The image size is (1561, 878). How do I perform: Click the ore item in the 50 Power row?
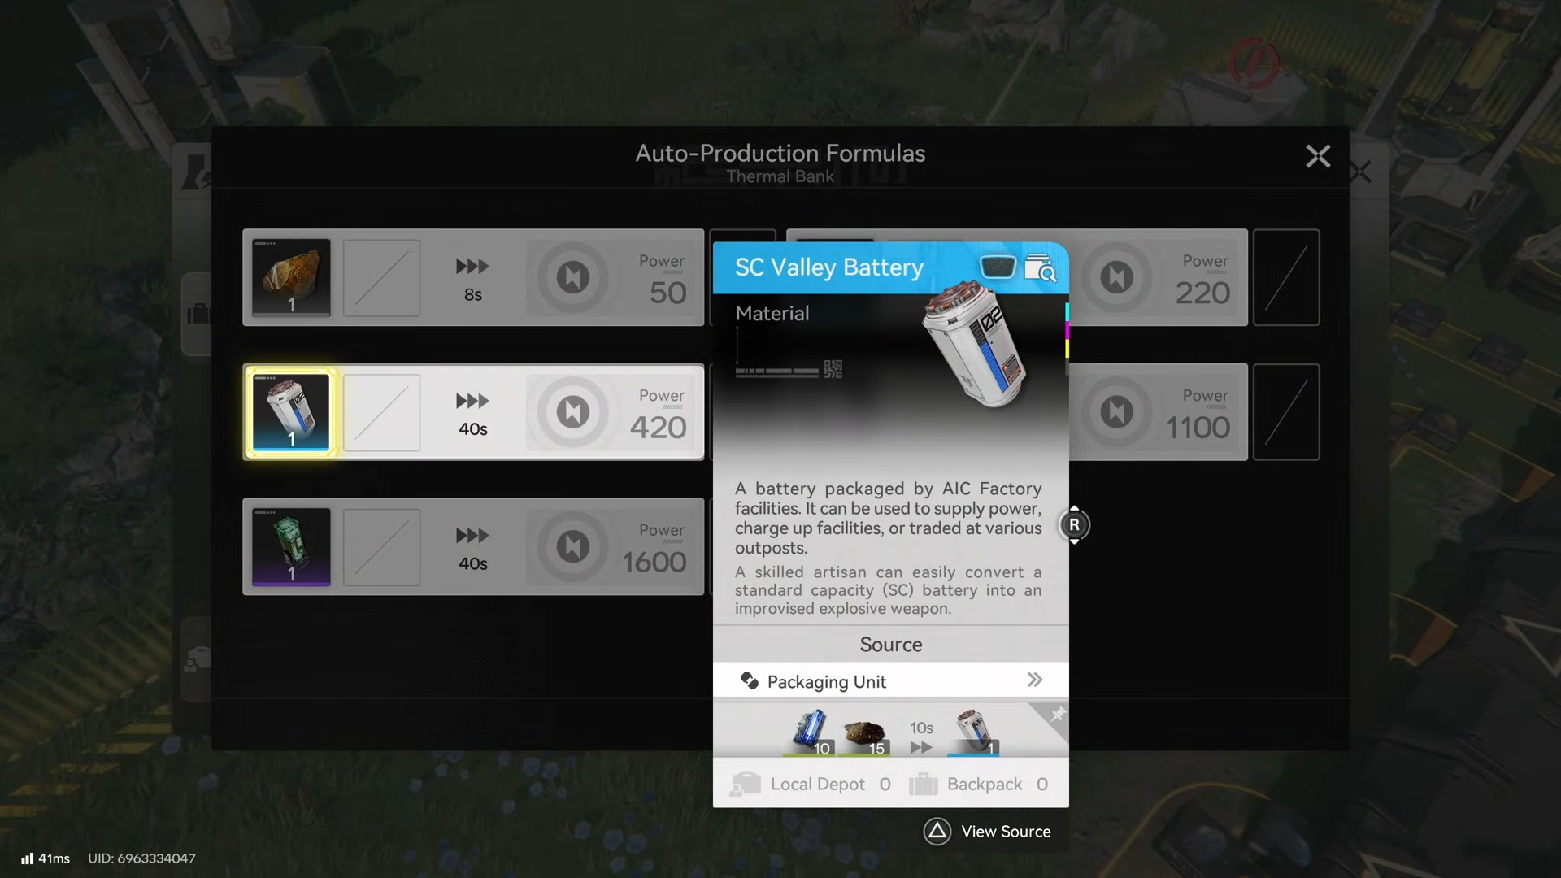[x=291, y=277]
